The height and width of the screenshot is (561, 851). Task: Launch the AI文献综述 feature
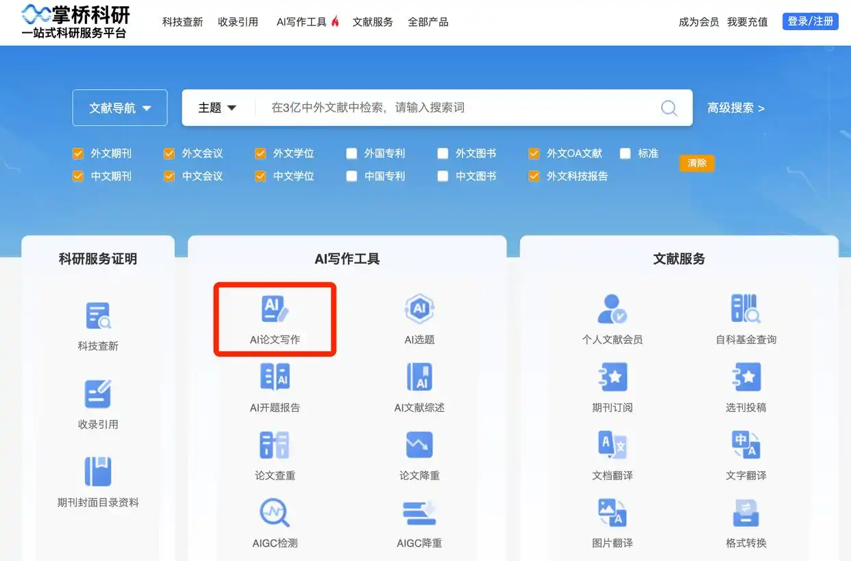(419, 387)
